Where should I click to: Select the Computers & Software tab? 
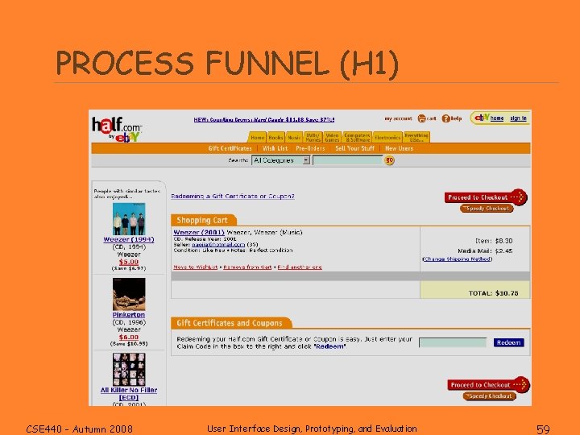[358, 137]
